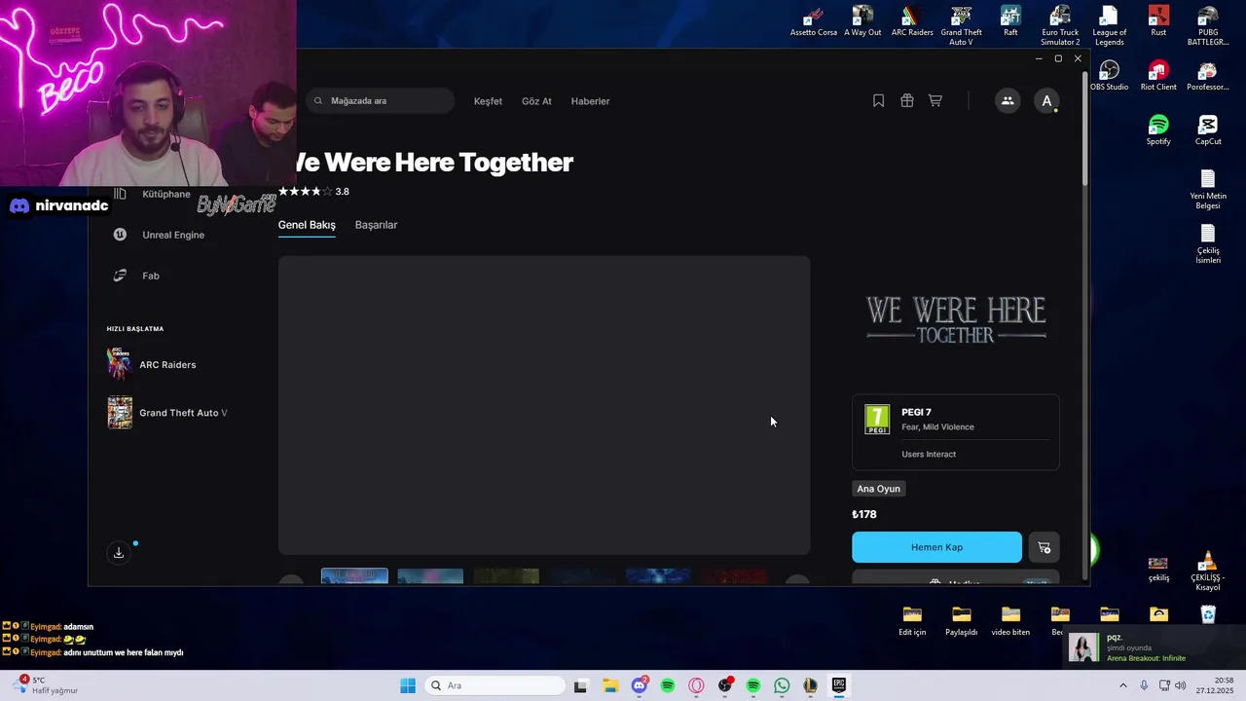This screenshot has height=701, width=1246.
Task: Open the wishlist bookmark icon
Action: [878, 100]
